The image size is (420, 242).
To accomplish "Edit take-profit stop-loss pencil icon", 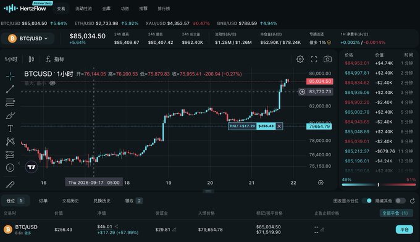I will click(322, 230).
